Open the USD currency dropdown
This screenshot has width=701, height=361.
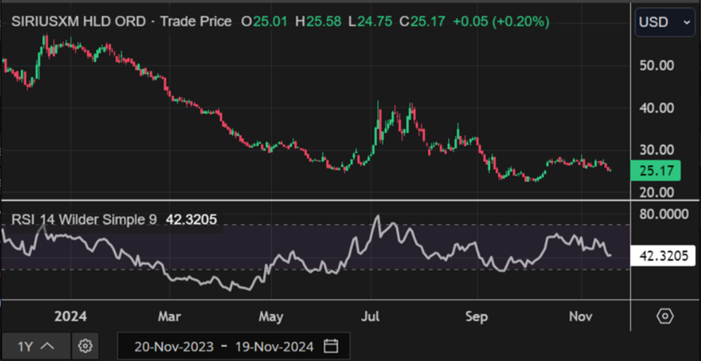pos(664,22)
